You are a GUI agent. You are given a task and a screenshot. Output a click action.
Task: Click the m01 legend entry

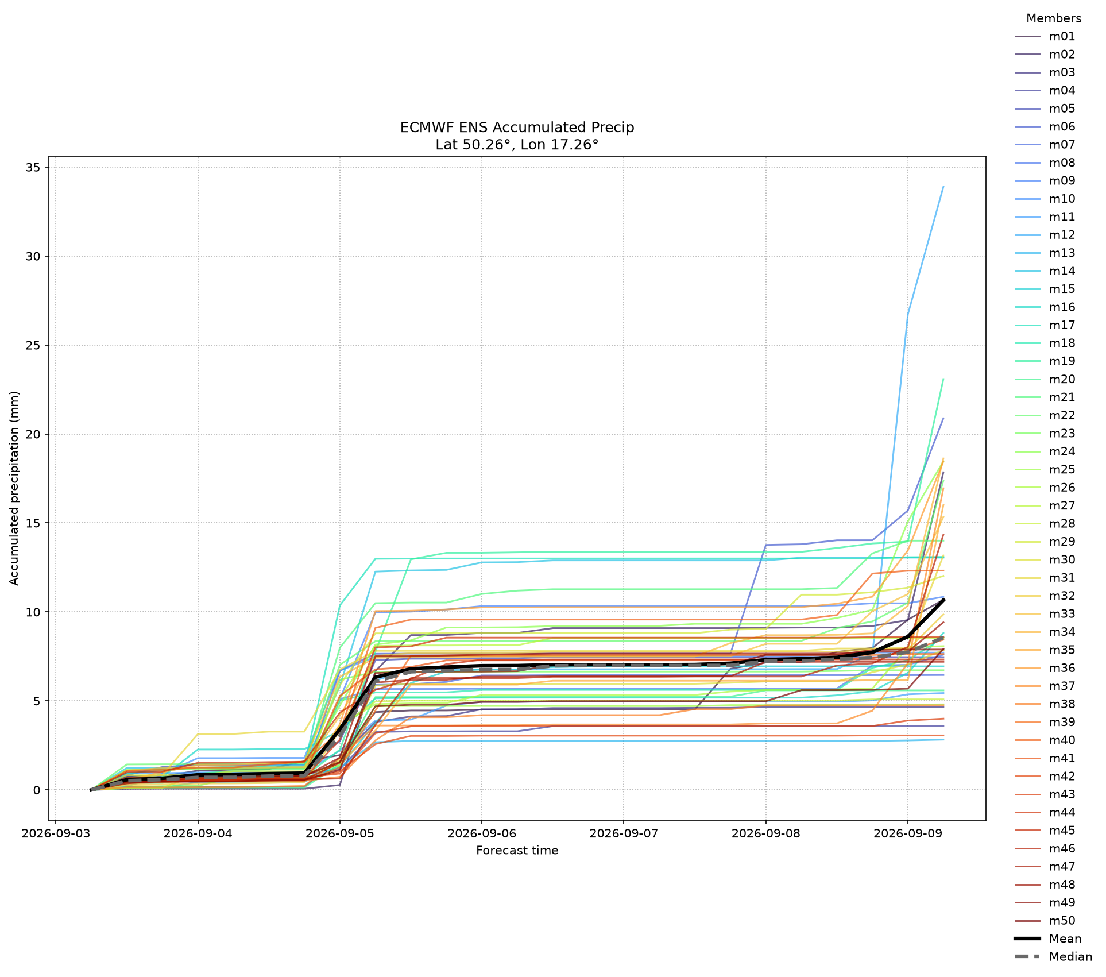click(x=1045, y=37)
